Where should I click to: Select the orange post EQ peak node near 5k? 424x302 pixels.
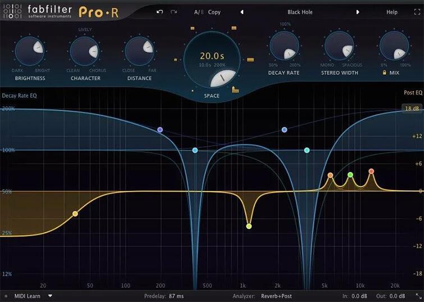[330, 175]
